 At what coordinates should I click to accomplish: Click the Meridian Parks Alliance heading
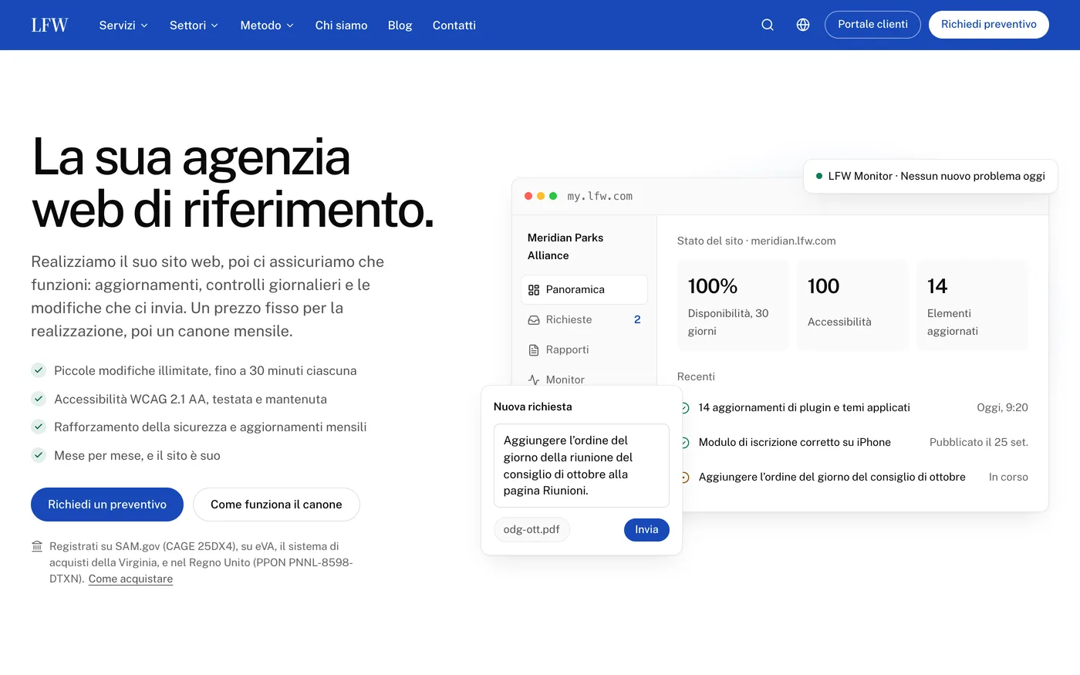tap(565, 247)
